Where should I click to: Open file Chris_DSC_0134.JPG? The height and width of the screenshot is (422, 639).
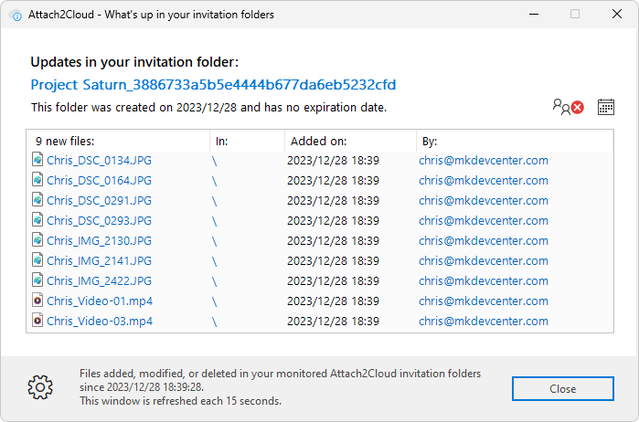click(x=99, y=161)
